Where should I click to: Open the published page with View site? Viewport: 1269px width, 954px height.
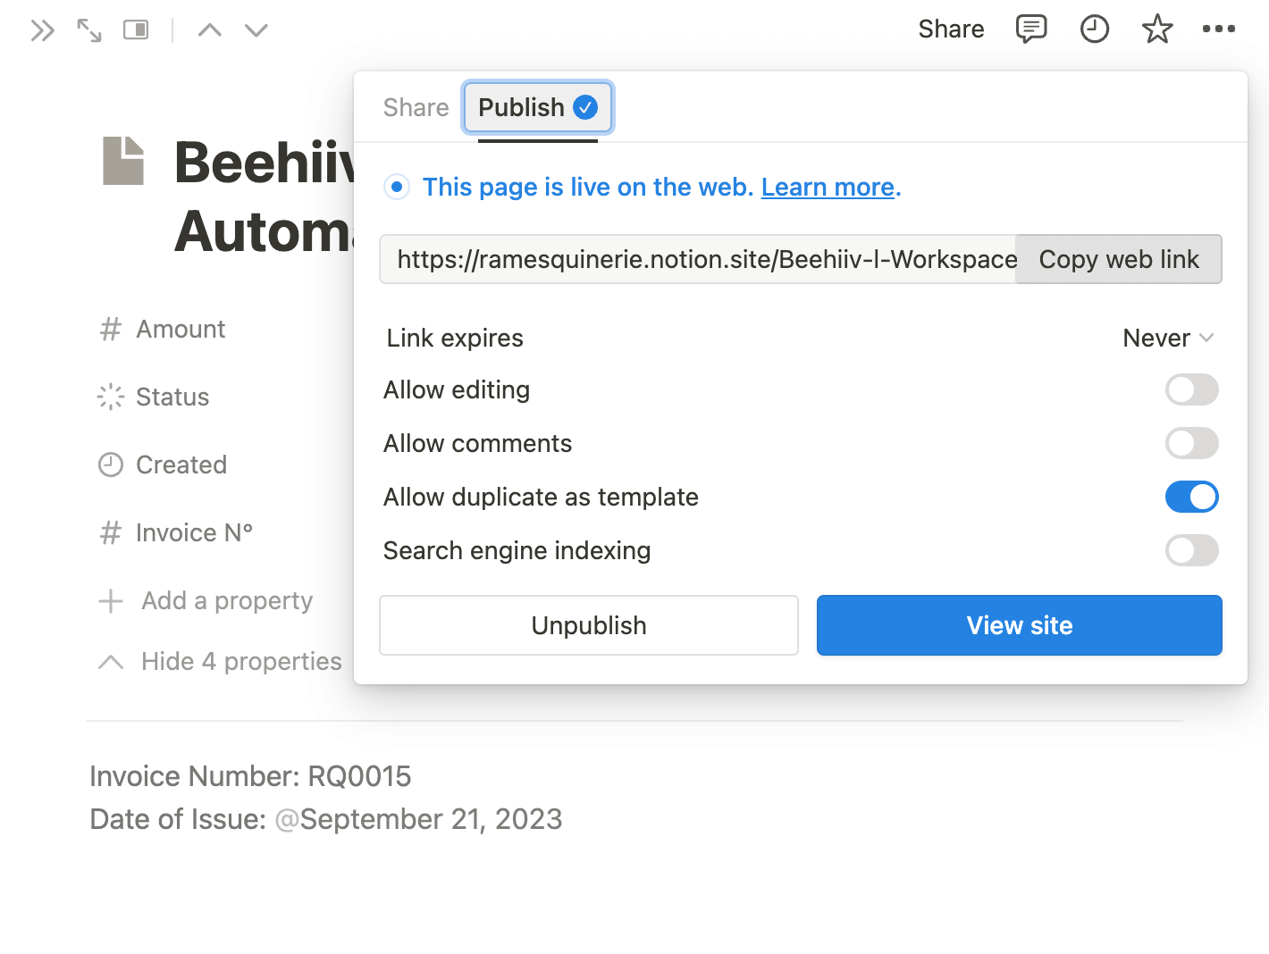click(x=1020, y=625)
